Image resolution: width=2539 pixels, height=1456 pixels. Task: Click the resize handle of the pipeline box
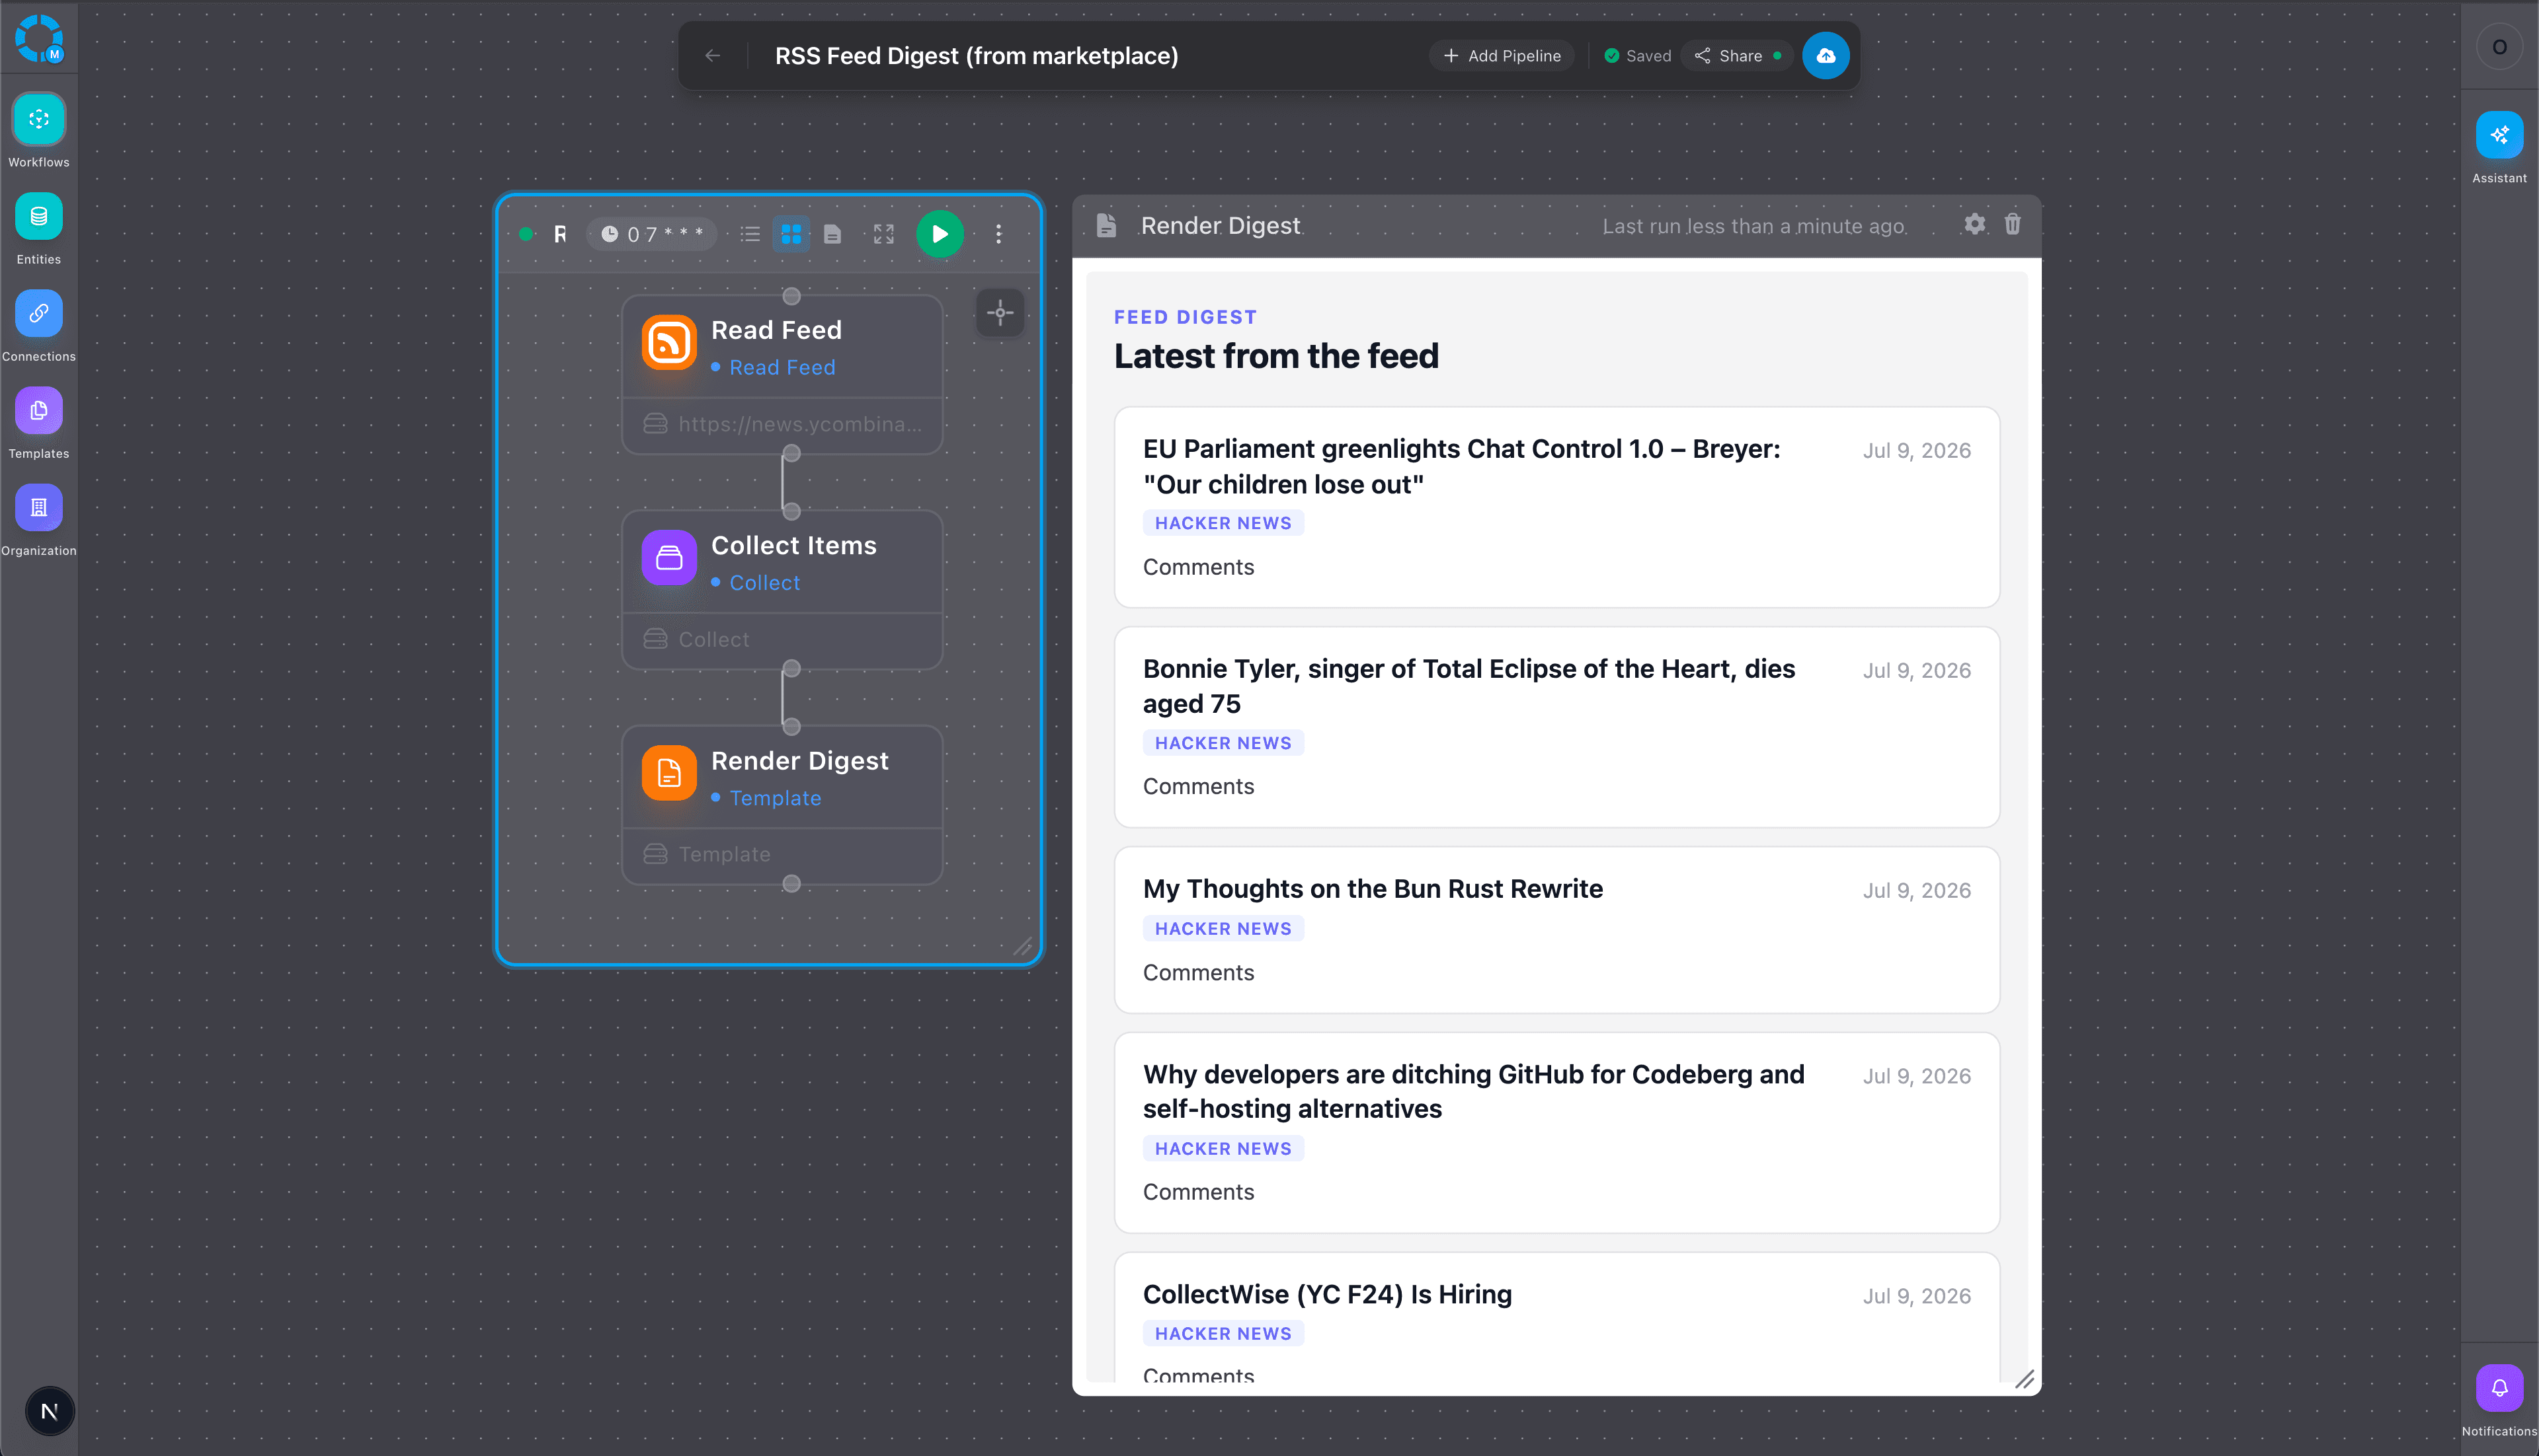[1022, 946]
